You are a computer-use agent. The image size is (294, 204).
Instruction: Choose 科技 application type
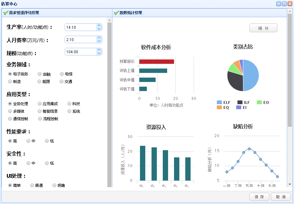pyautogui.click(x=69, y=104)
